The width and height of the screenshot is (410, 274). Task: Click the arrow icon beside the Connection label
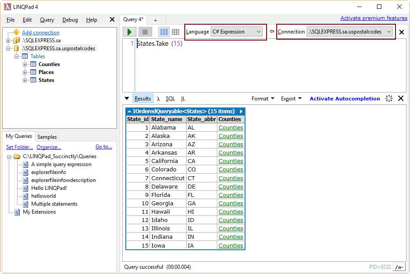tap(272, 31)
